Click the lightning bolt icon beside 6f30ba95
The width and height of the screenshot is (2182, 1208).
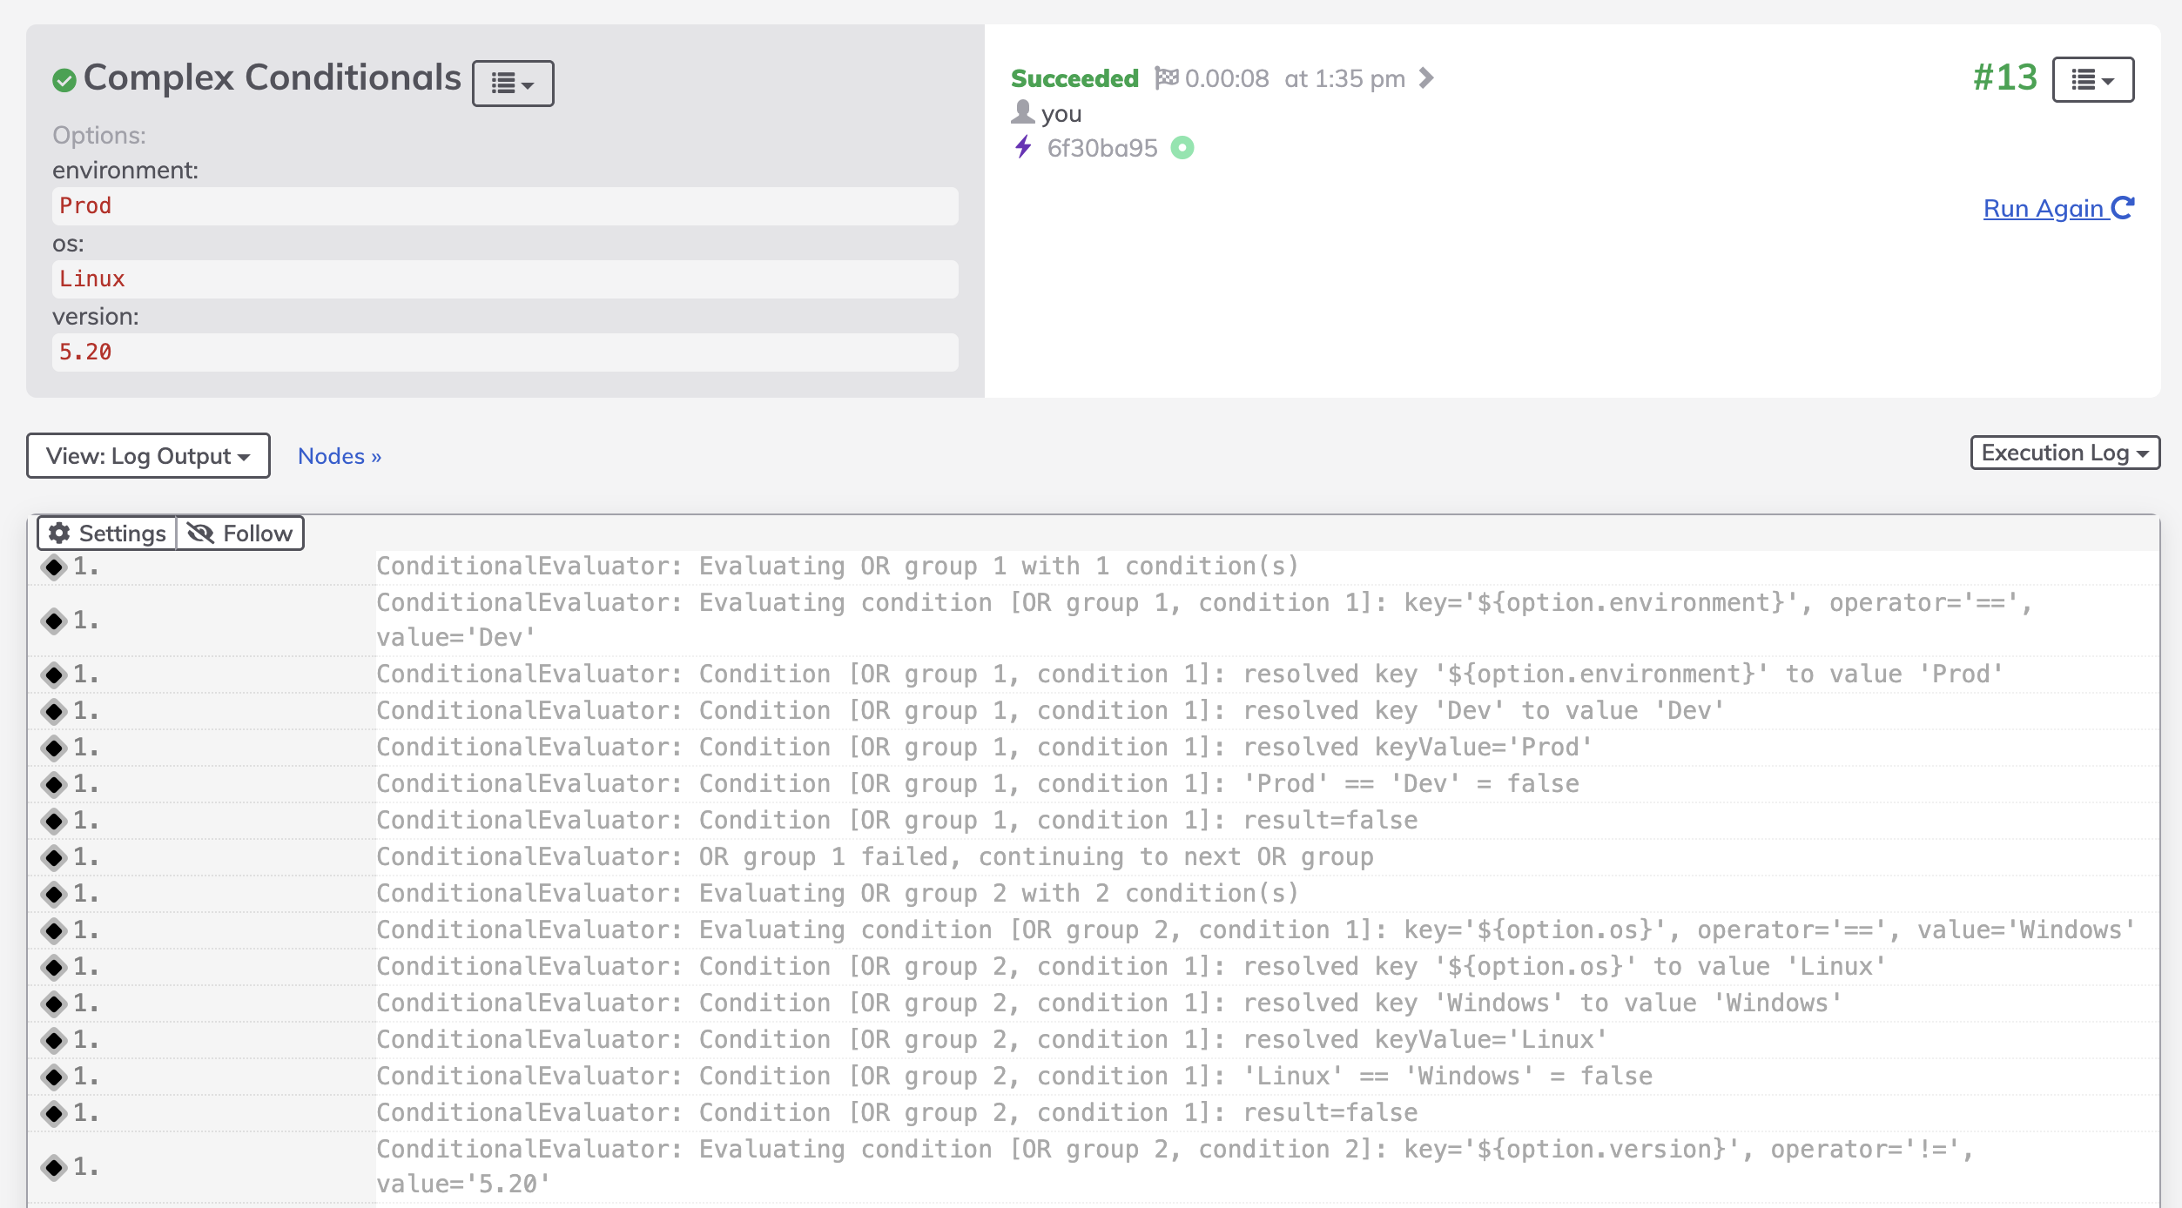click(1023, 148)
